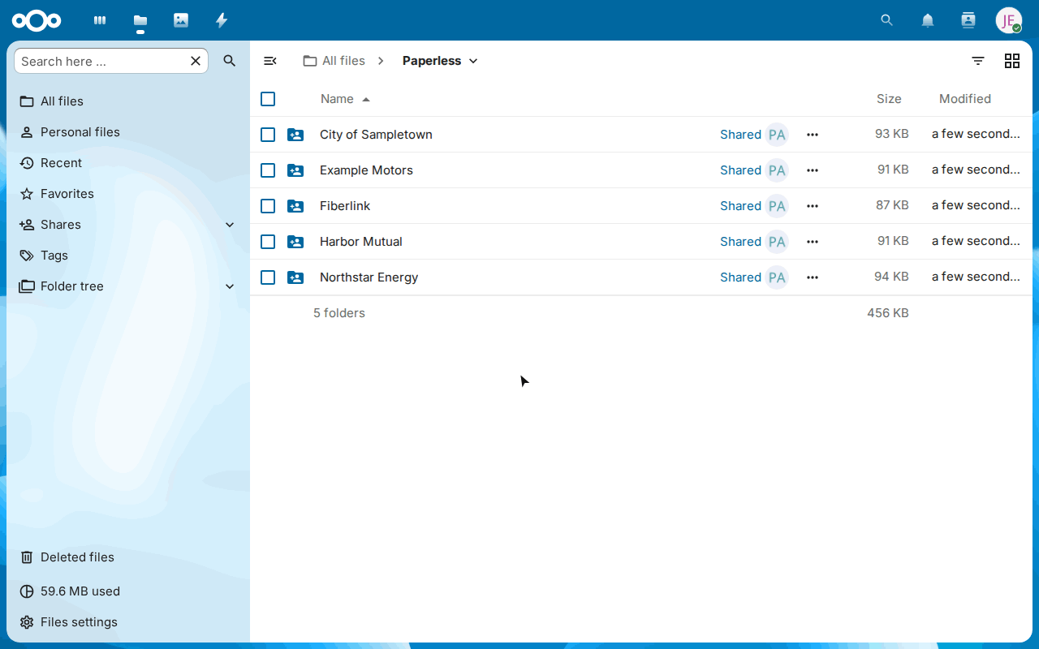The image size is (1039, 649).
Task: Open the Dashboard app icon
Action: tap(100, 20)
